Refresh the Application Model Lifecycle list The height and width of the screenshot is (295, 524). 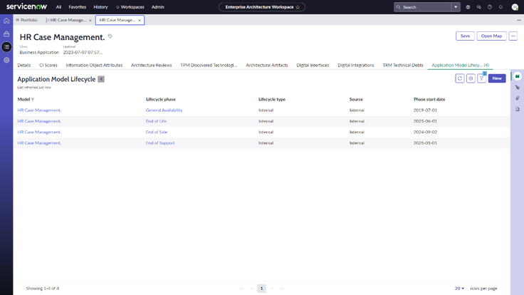pos(460,78)
